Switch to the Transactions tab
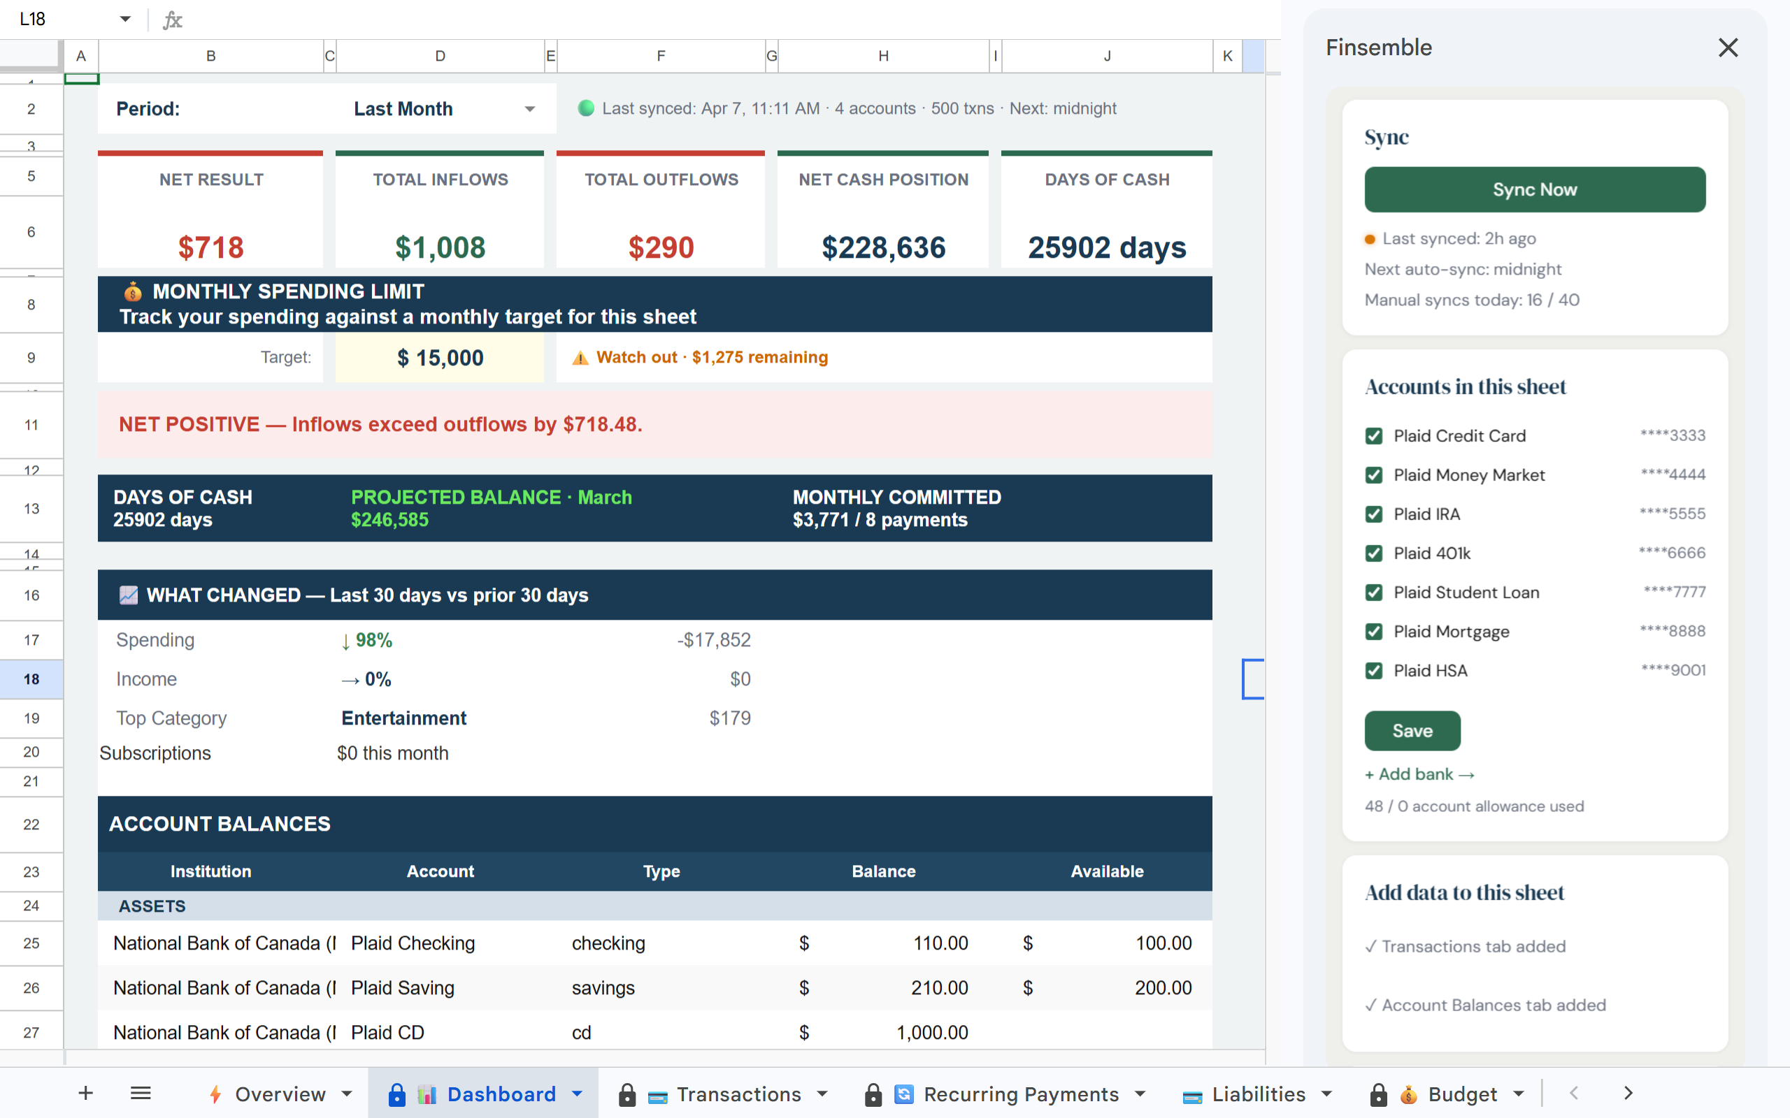This screenshot has width=1790, height=1118. click(x=739, y=1094)
